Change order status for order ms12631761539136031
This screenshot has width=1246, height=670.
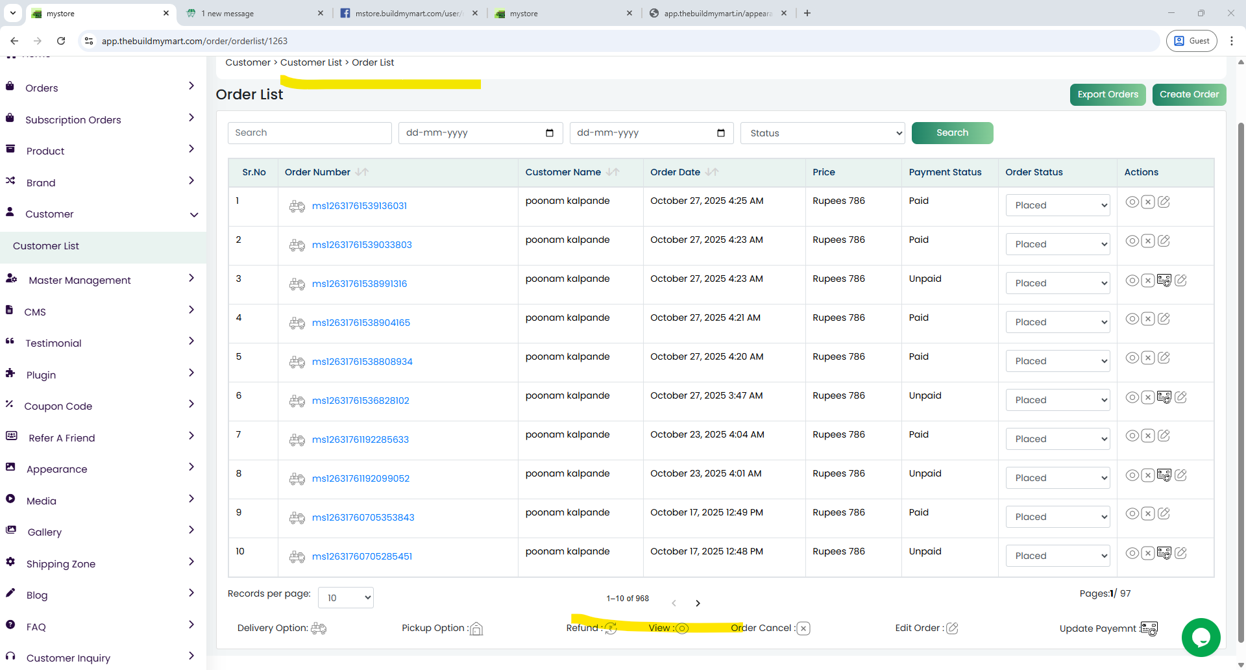(x=1058, y=205)
